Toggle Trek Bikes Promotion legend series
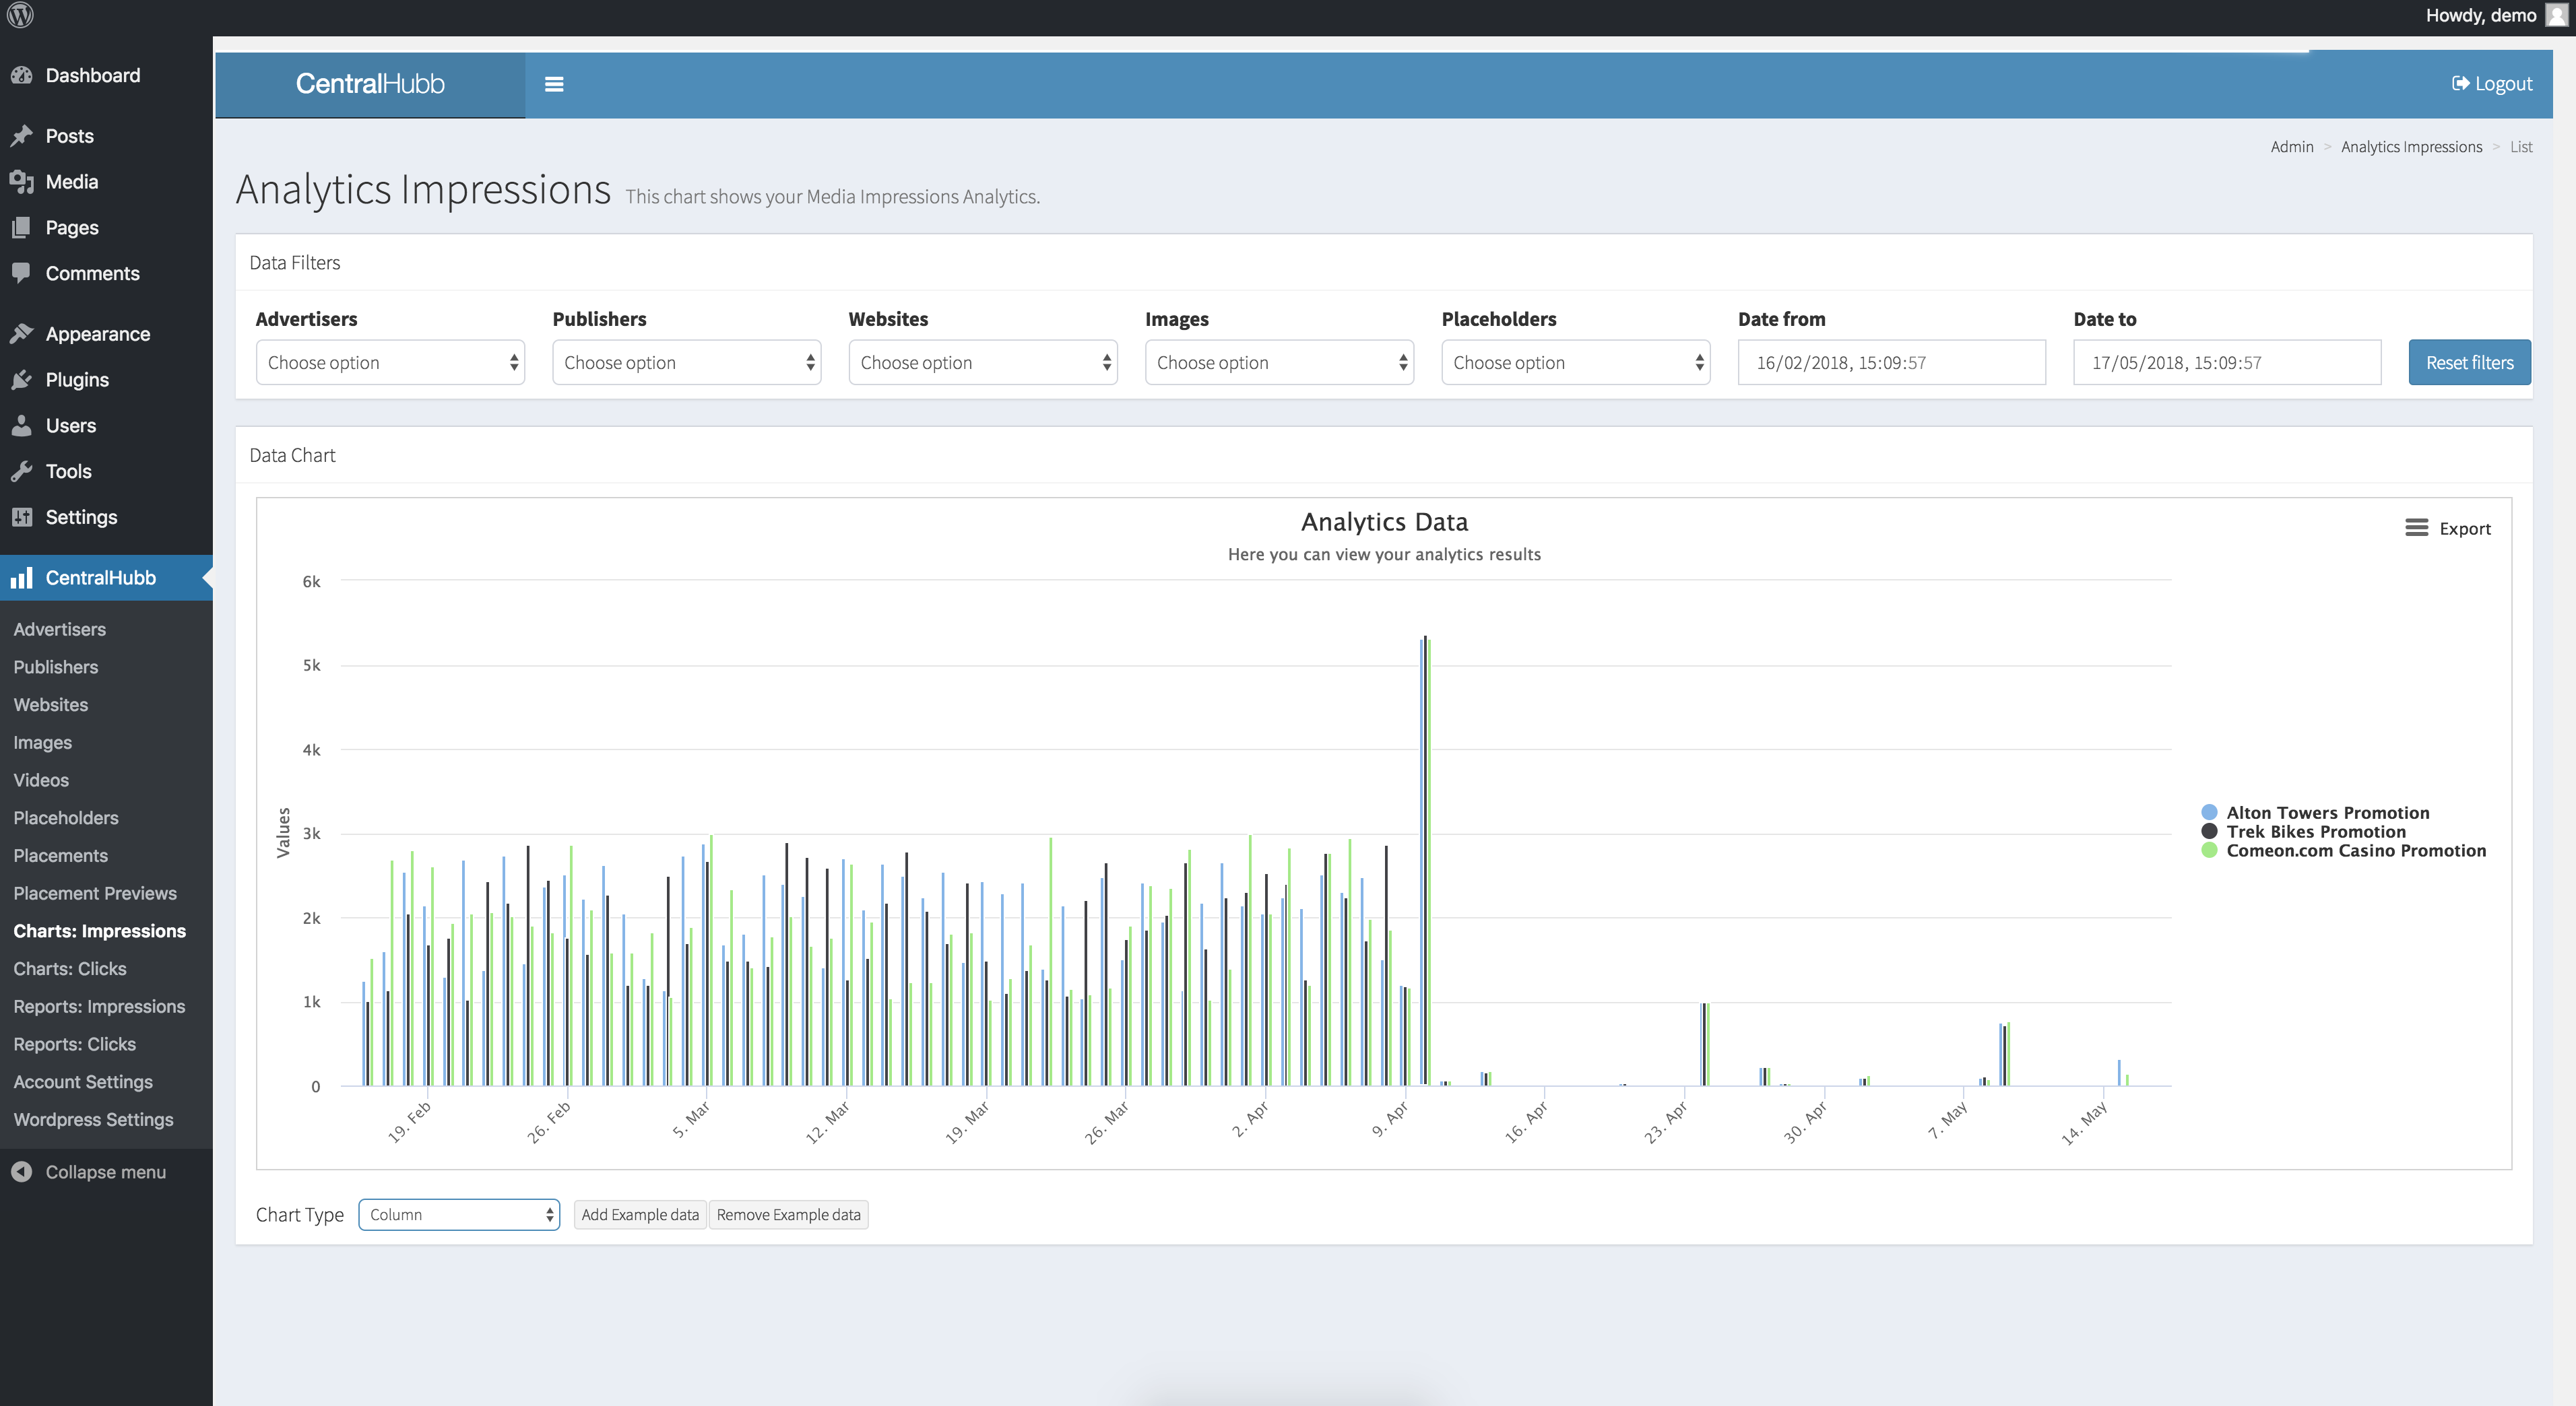Screen dimensions: 2576x1406 click(x=2303, y=832)
